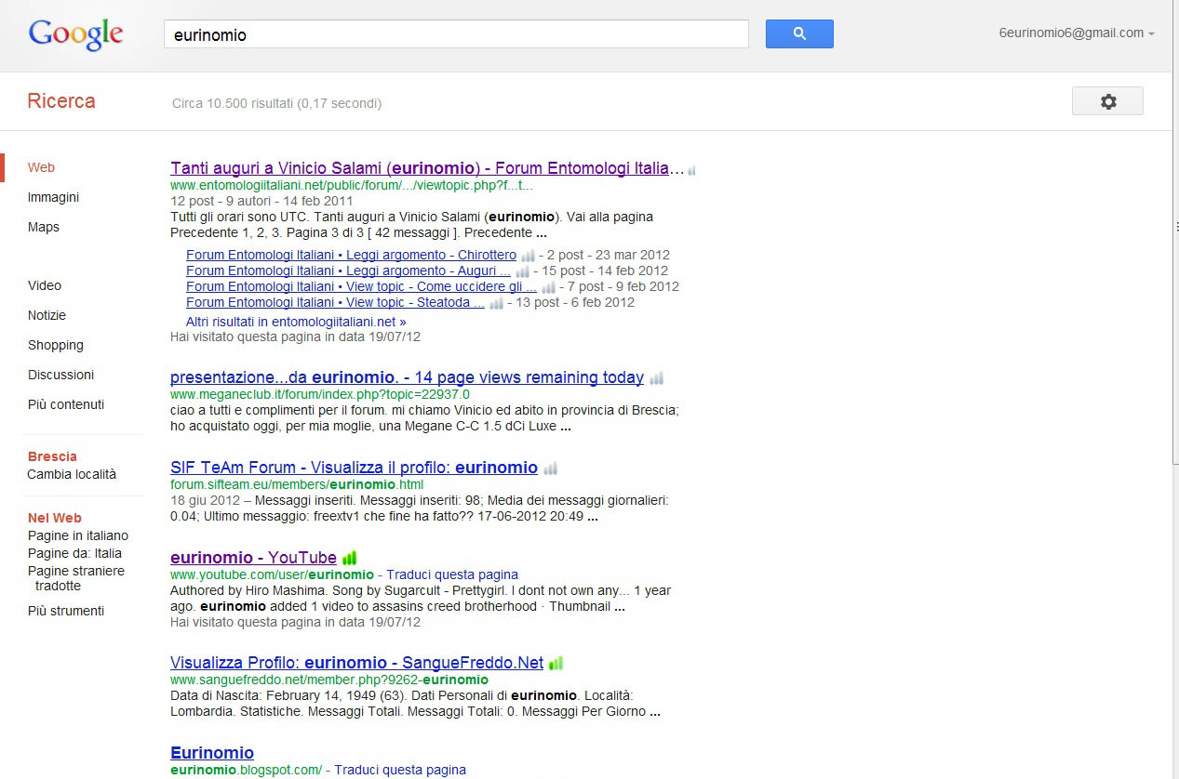Open the Maps search category
The width and height of the screenshot is (1179, 779).
point(43,227)
